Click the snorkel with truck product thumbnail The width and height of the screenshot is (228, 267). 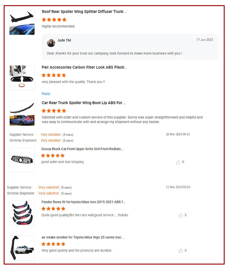pyautogui.click(x=22, y=248)
